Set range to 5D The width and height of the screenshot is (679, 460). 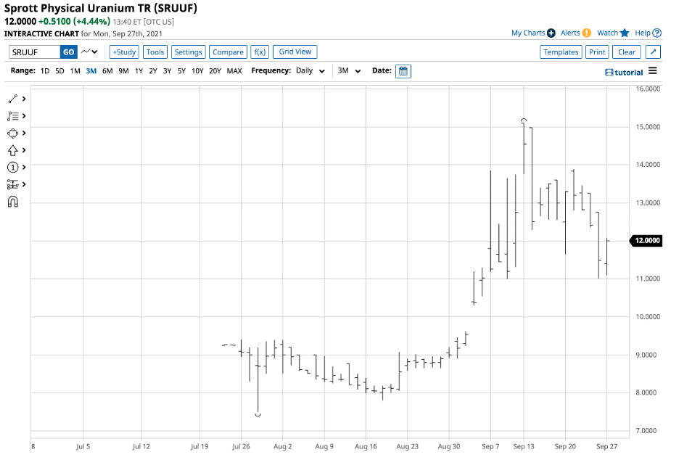(x=59, y=71)
